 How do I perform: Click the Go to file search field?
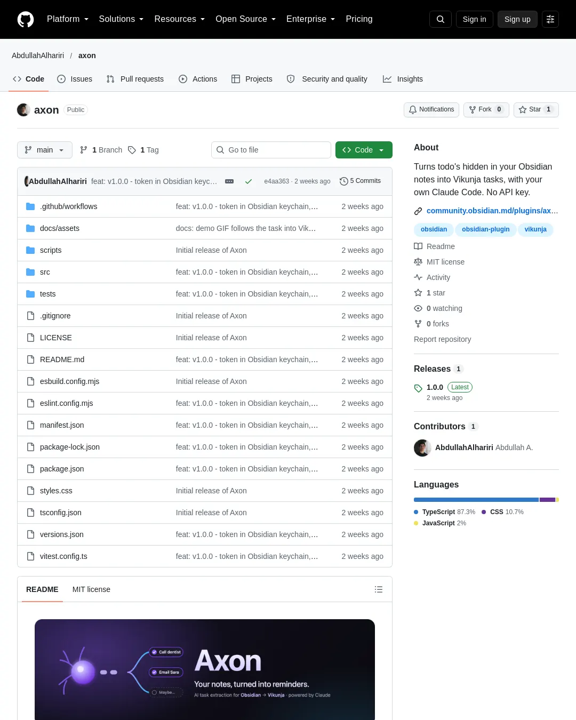click(x=271, y=150)
